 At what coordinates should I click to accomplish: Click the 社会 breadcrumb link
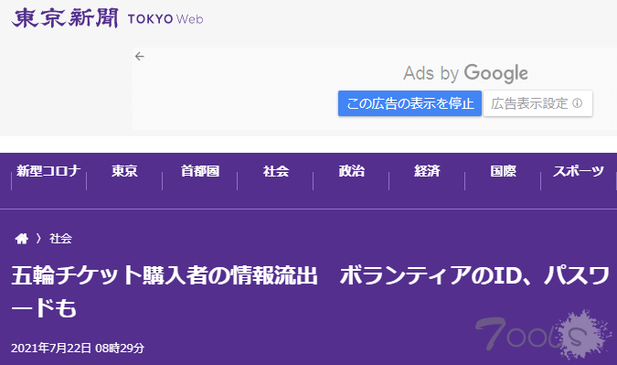click(x=60, y=238)
